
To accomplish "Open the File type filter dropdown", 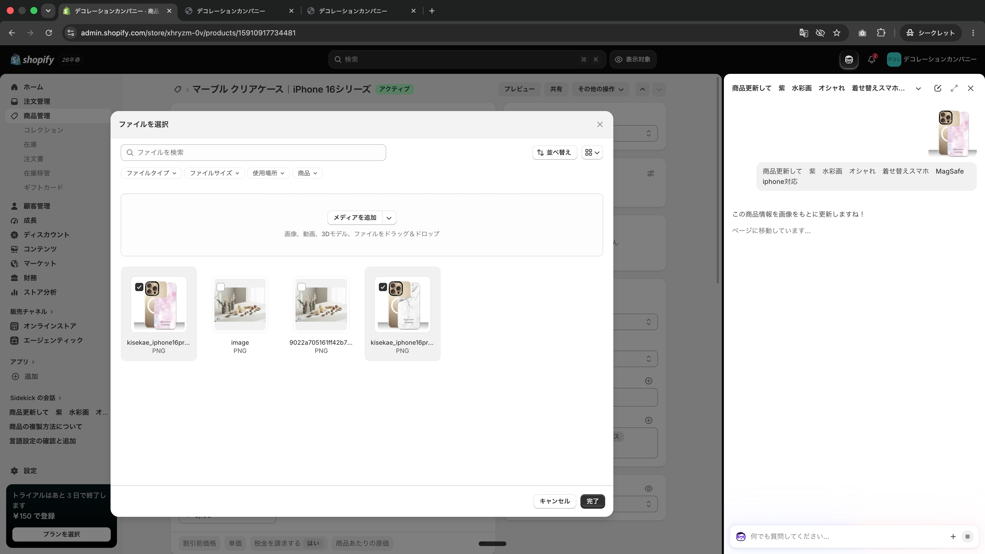I will coord(151,173).
